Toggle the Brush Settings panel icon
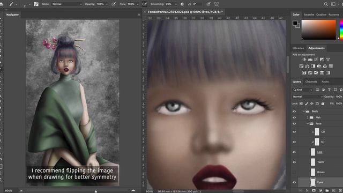The width and height of the screenshot is (343, 193). click(36, 4)
